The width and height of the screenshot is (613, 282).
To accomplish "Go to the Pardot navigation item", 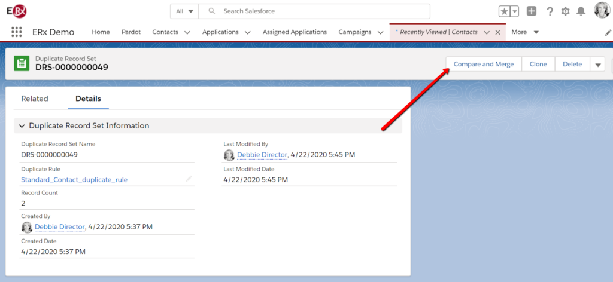I will click(131, 32).
